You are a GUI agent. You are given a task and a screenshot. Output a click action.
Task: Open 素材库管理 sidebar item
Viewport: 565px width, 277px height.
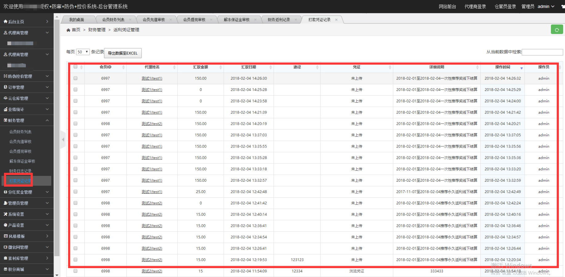click(x=26, y=258)
